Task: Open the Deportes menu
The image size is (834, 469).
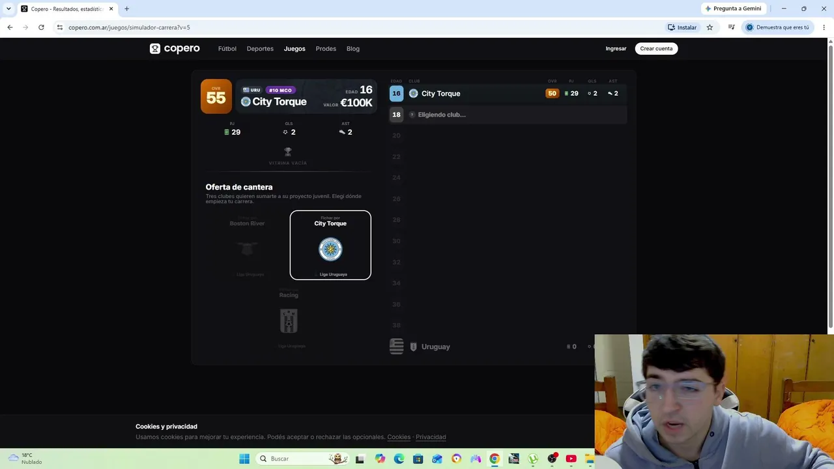Action: point(260,49)
